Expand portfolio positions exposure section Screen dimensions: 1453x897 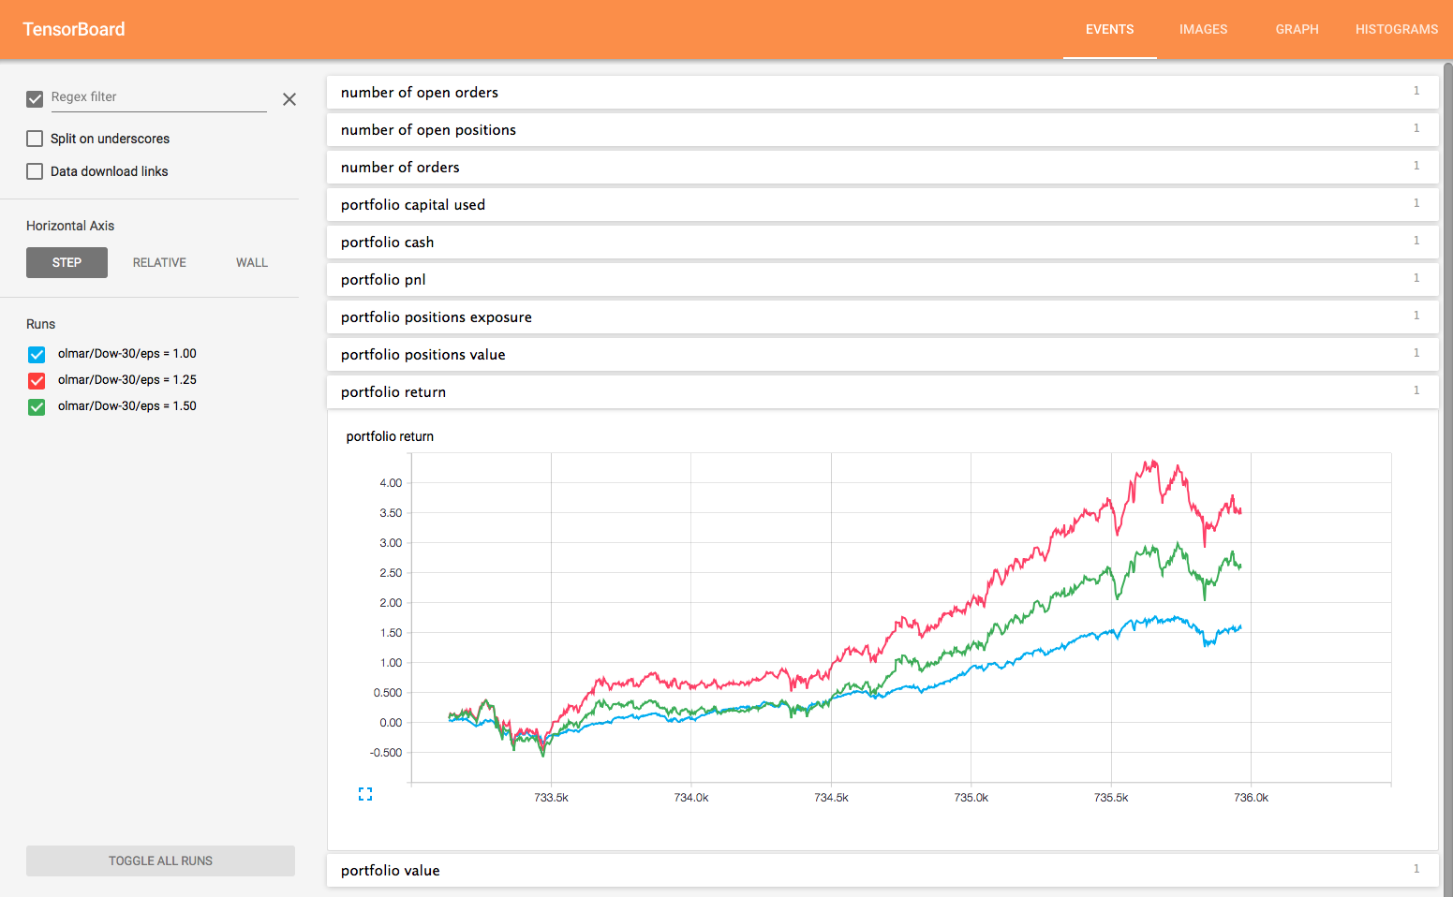[882, 316]
